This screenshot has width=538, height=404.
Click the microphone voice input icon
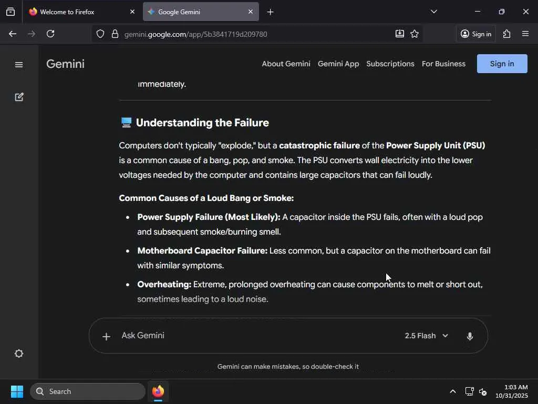[x=470, y=336]
